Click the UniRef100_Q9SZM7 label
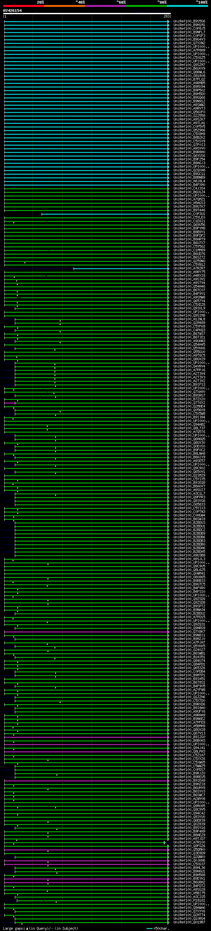The image size is (211, 931). pos(189,65)
